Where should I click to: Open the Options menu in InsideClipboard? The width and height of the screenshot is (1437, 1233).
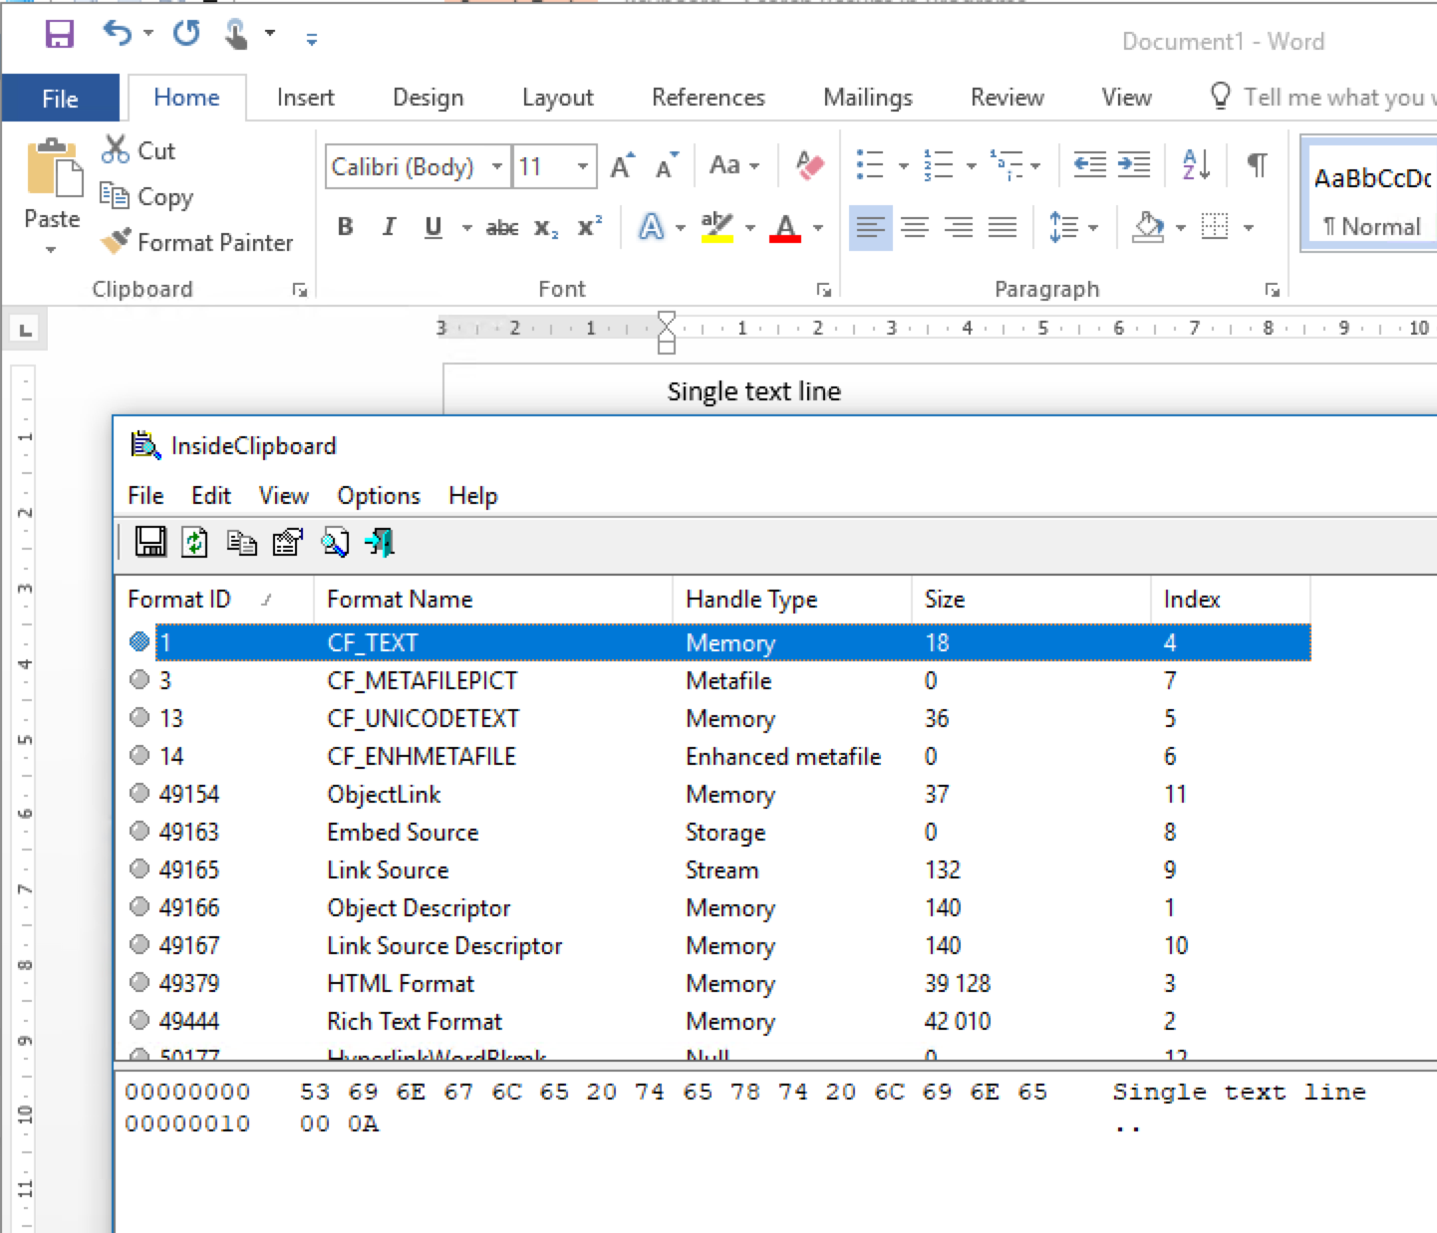(x=379, y=496)
